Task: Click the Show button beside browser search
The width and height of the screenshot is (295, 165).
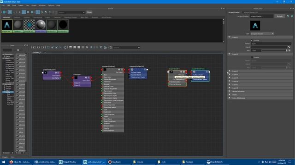Action: coord(89,12)
